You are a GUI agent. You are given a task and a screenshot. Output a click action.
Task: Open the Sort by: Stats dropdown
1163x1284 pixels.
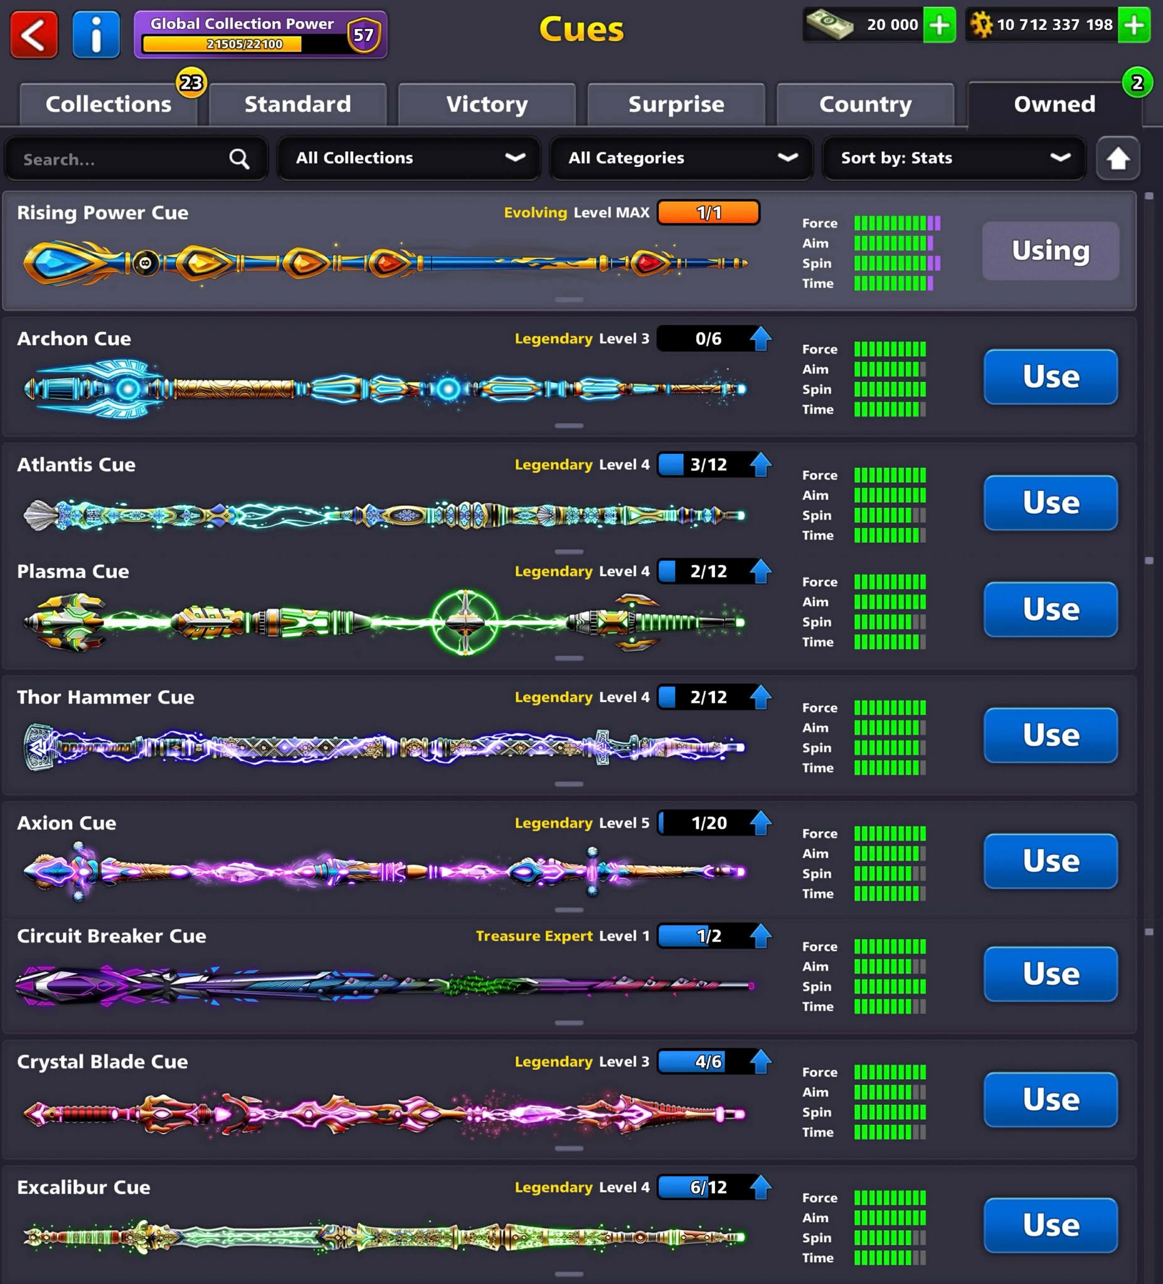click(x=954, y=158)
